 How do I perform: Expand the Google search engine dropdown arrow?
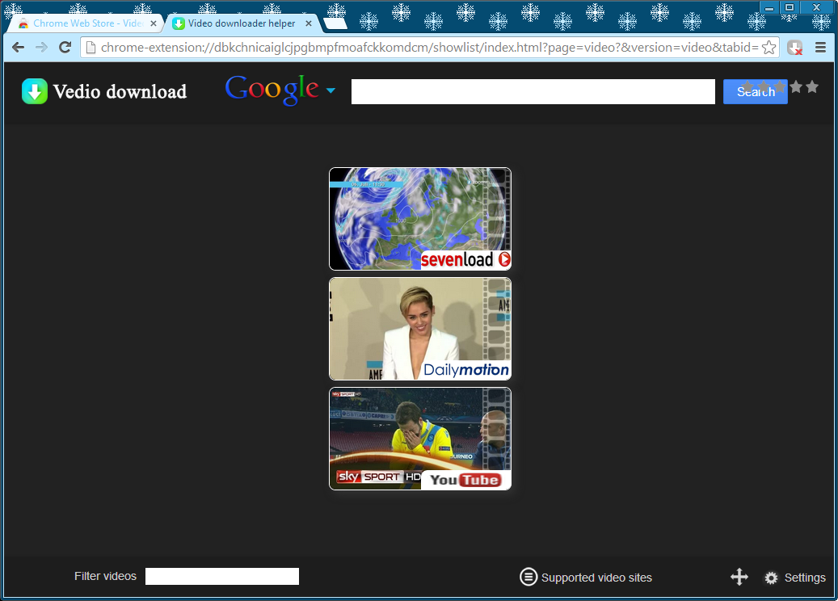[x=331, y=91]
